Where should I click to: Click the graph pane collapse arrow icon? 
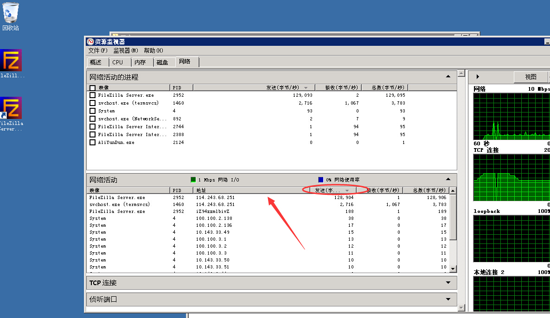tap(478, 77)
